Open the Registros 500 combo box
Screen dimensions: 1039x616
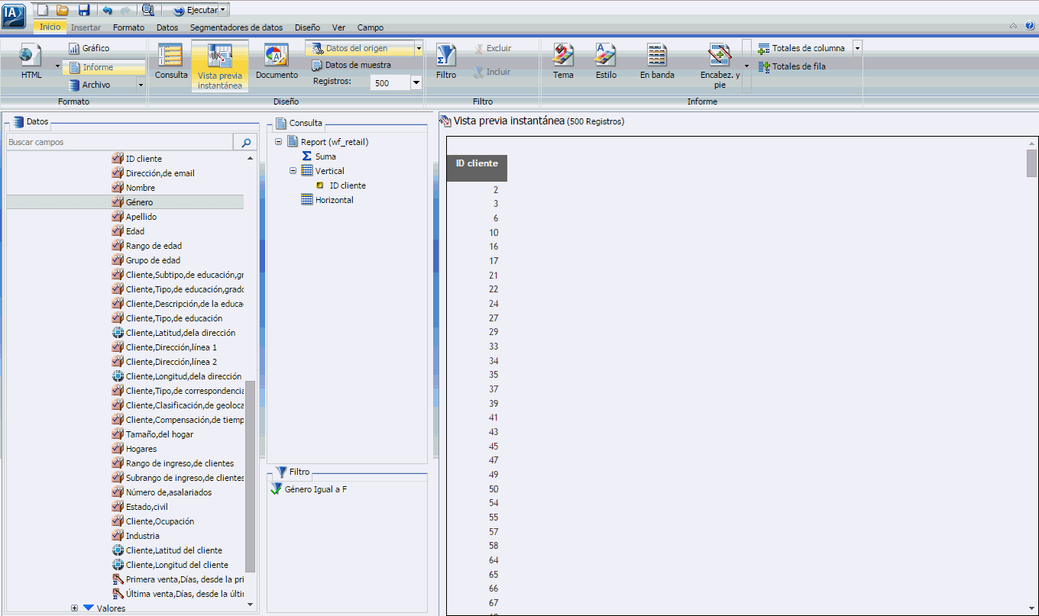pos(396,82)
